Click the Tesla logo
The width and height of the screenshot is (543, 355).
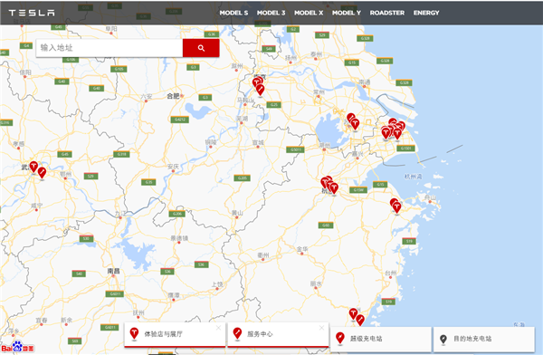[x=32, y=13]
